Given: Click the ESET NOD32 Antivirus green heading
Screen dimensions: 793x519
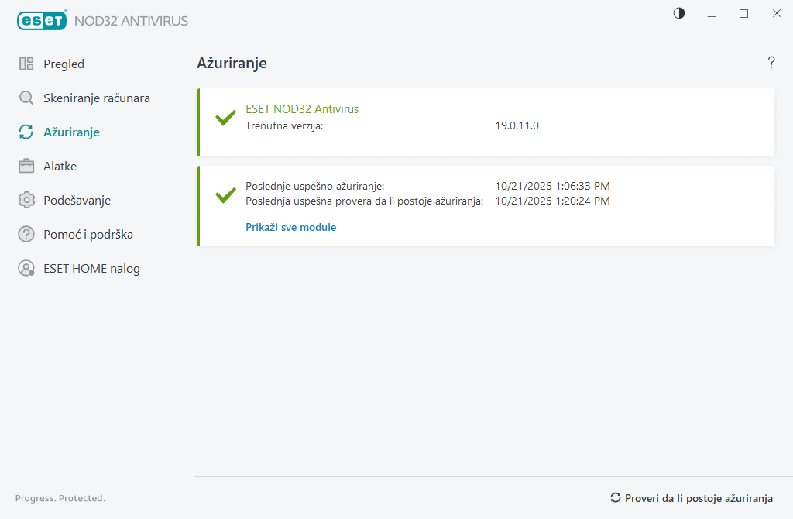Looking at the screenshot, I should pos(302,109).
